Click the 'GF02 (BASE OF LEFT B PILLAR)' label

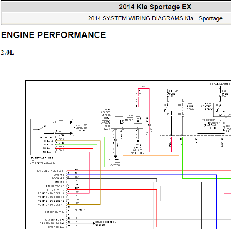137,149
